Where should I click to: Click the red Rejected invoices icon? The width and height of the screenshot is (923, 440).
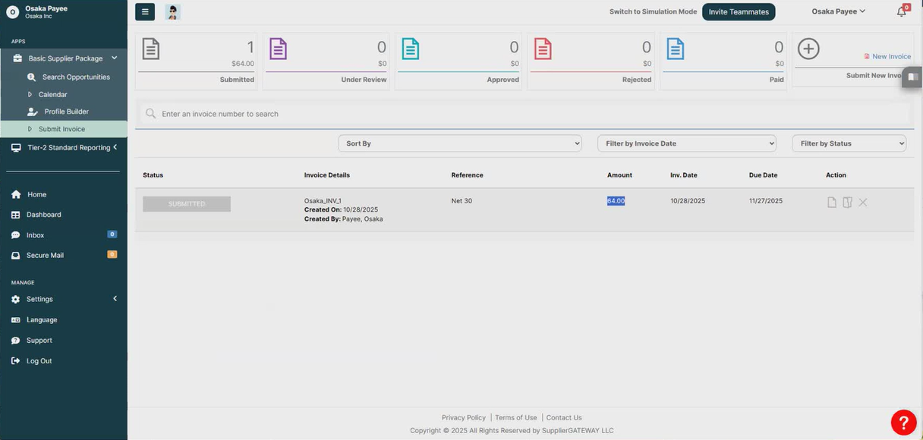pos(543,49)
